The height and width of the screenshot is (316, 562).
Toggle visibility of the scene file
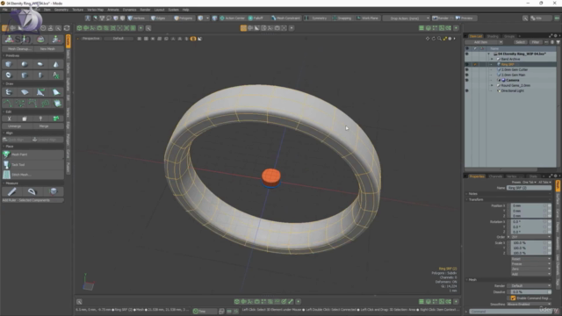pos(466,54)
